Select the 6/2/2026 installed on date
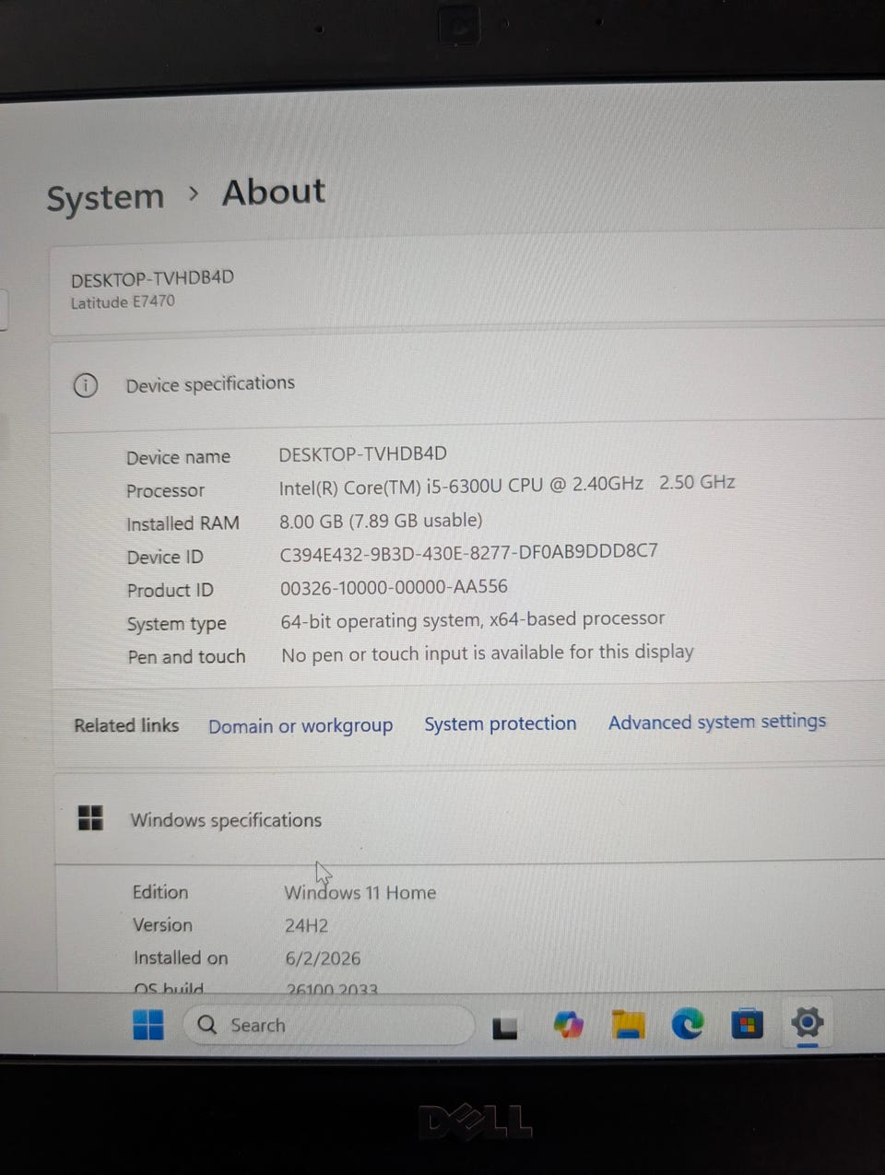 (323, 958)
